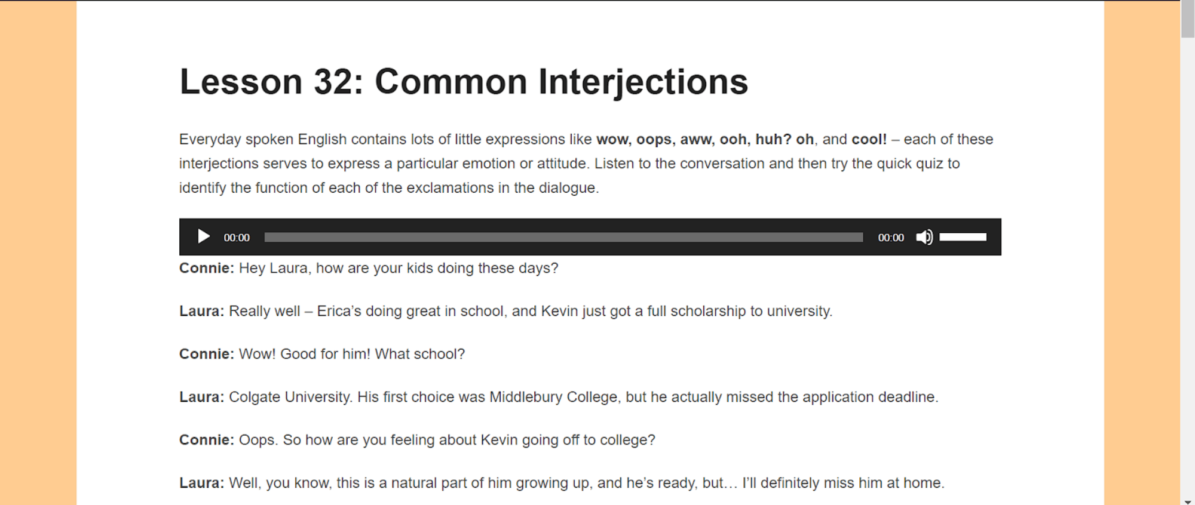Play the lesson audio recording
This screenshot has height=505, width=1195.
[203, 237]
